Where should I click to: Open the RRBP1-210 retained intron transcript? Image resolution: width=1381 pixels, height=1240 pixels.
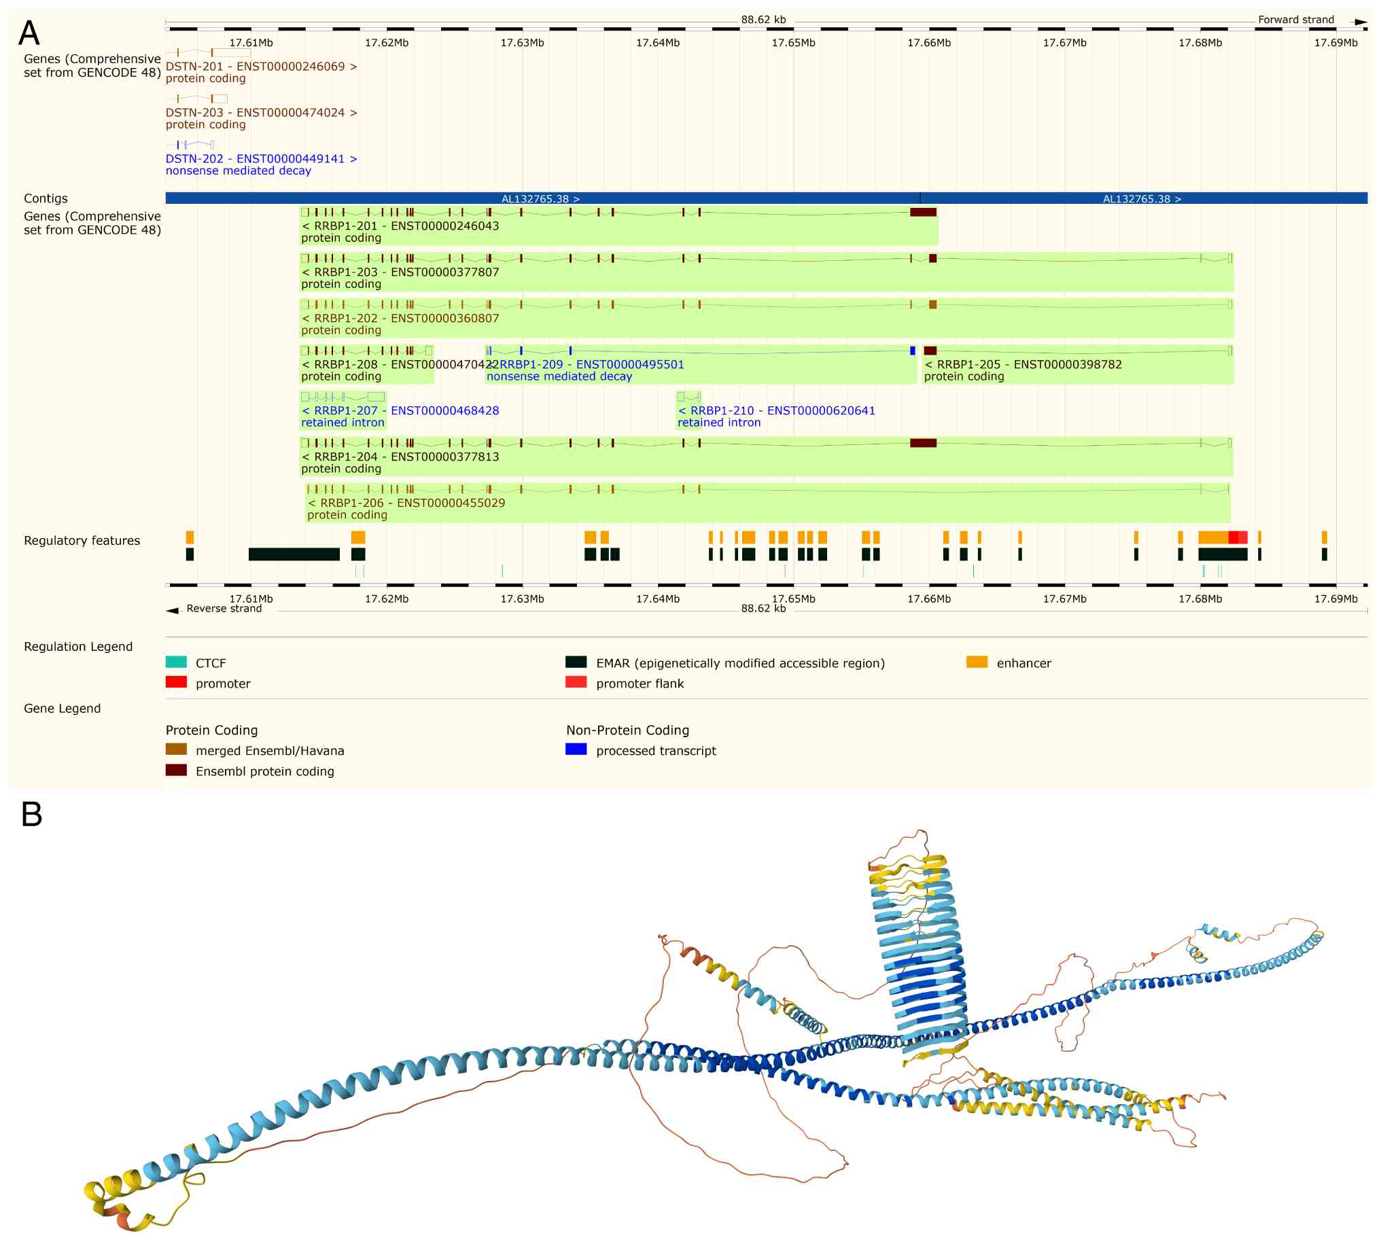coord(776,412)
